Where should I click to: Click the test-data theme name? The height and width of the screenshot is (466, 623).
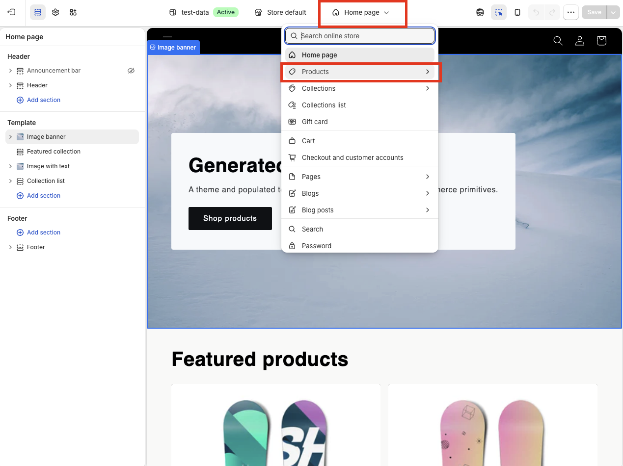click(195, 12)
